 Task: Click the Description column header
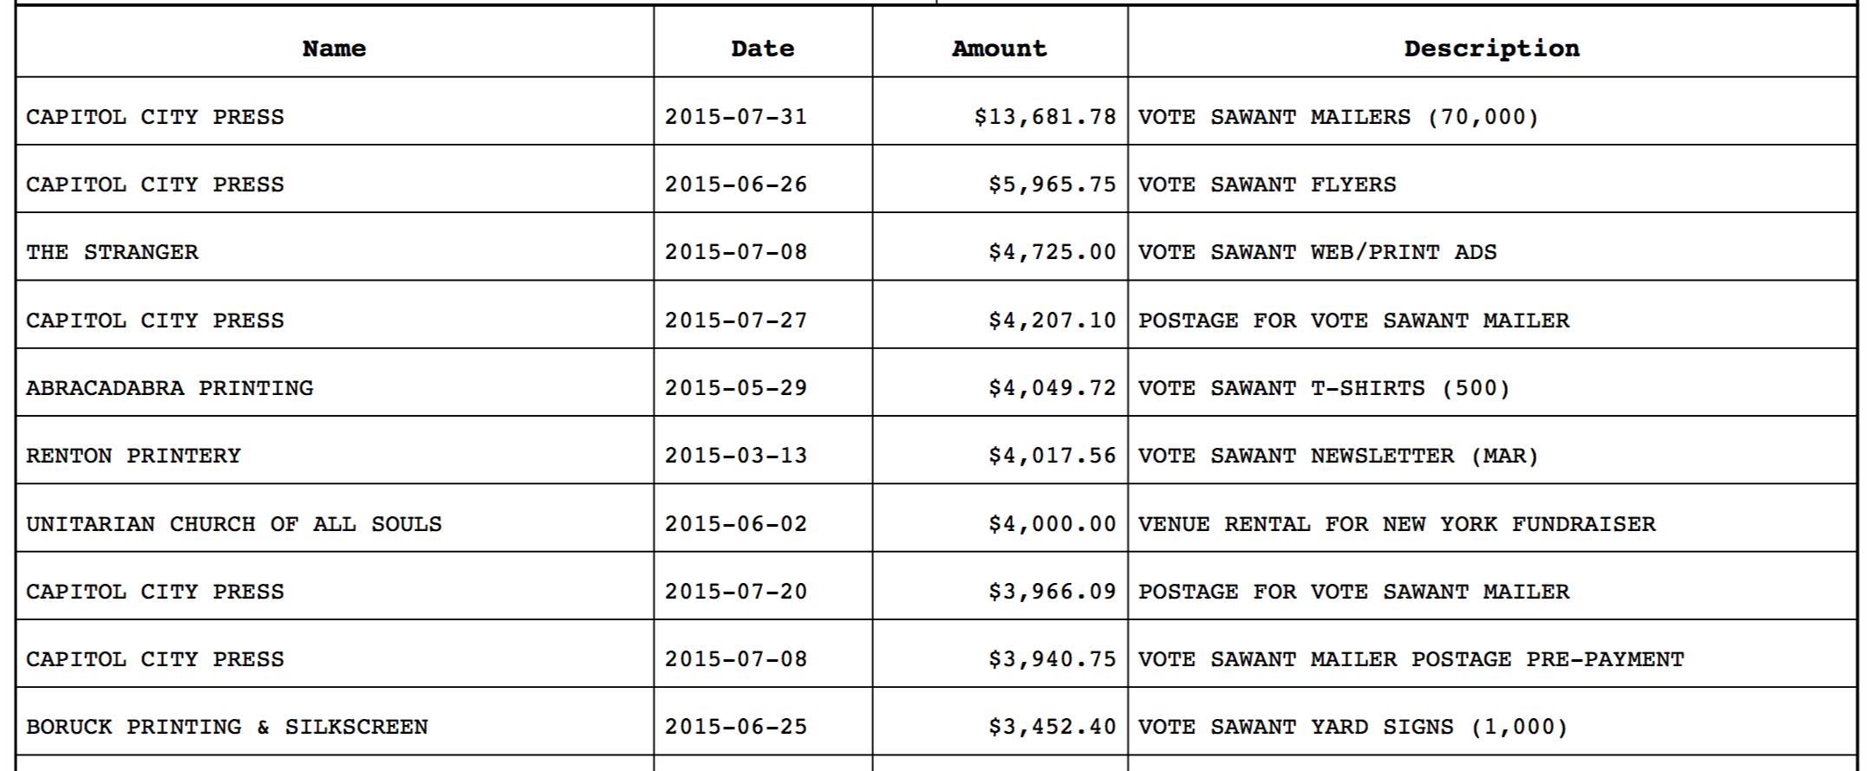tap(1491, 49)
